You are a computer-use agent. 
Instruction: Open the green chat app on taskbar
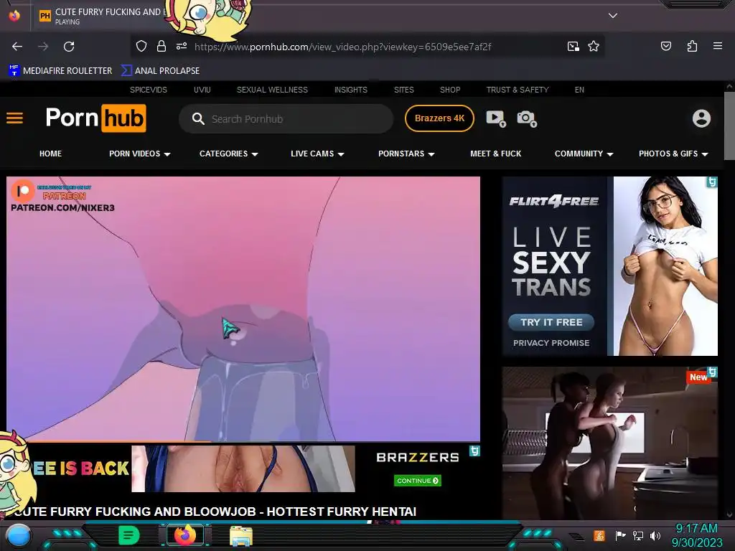[x=129, y=535]
